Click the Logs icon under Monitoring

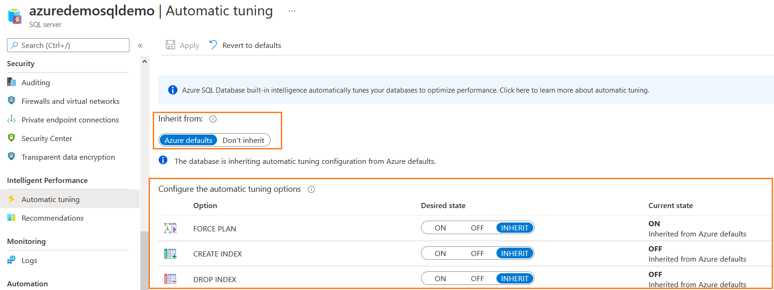click(12, 260)
